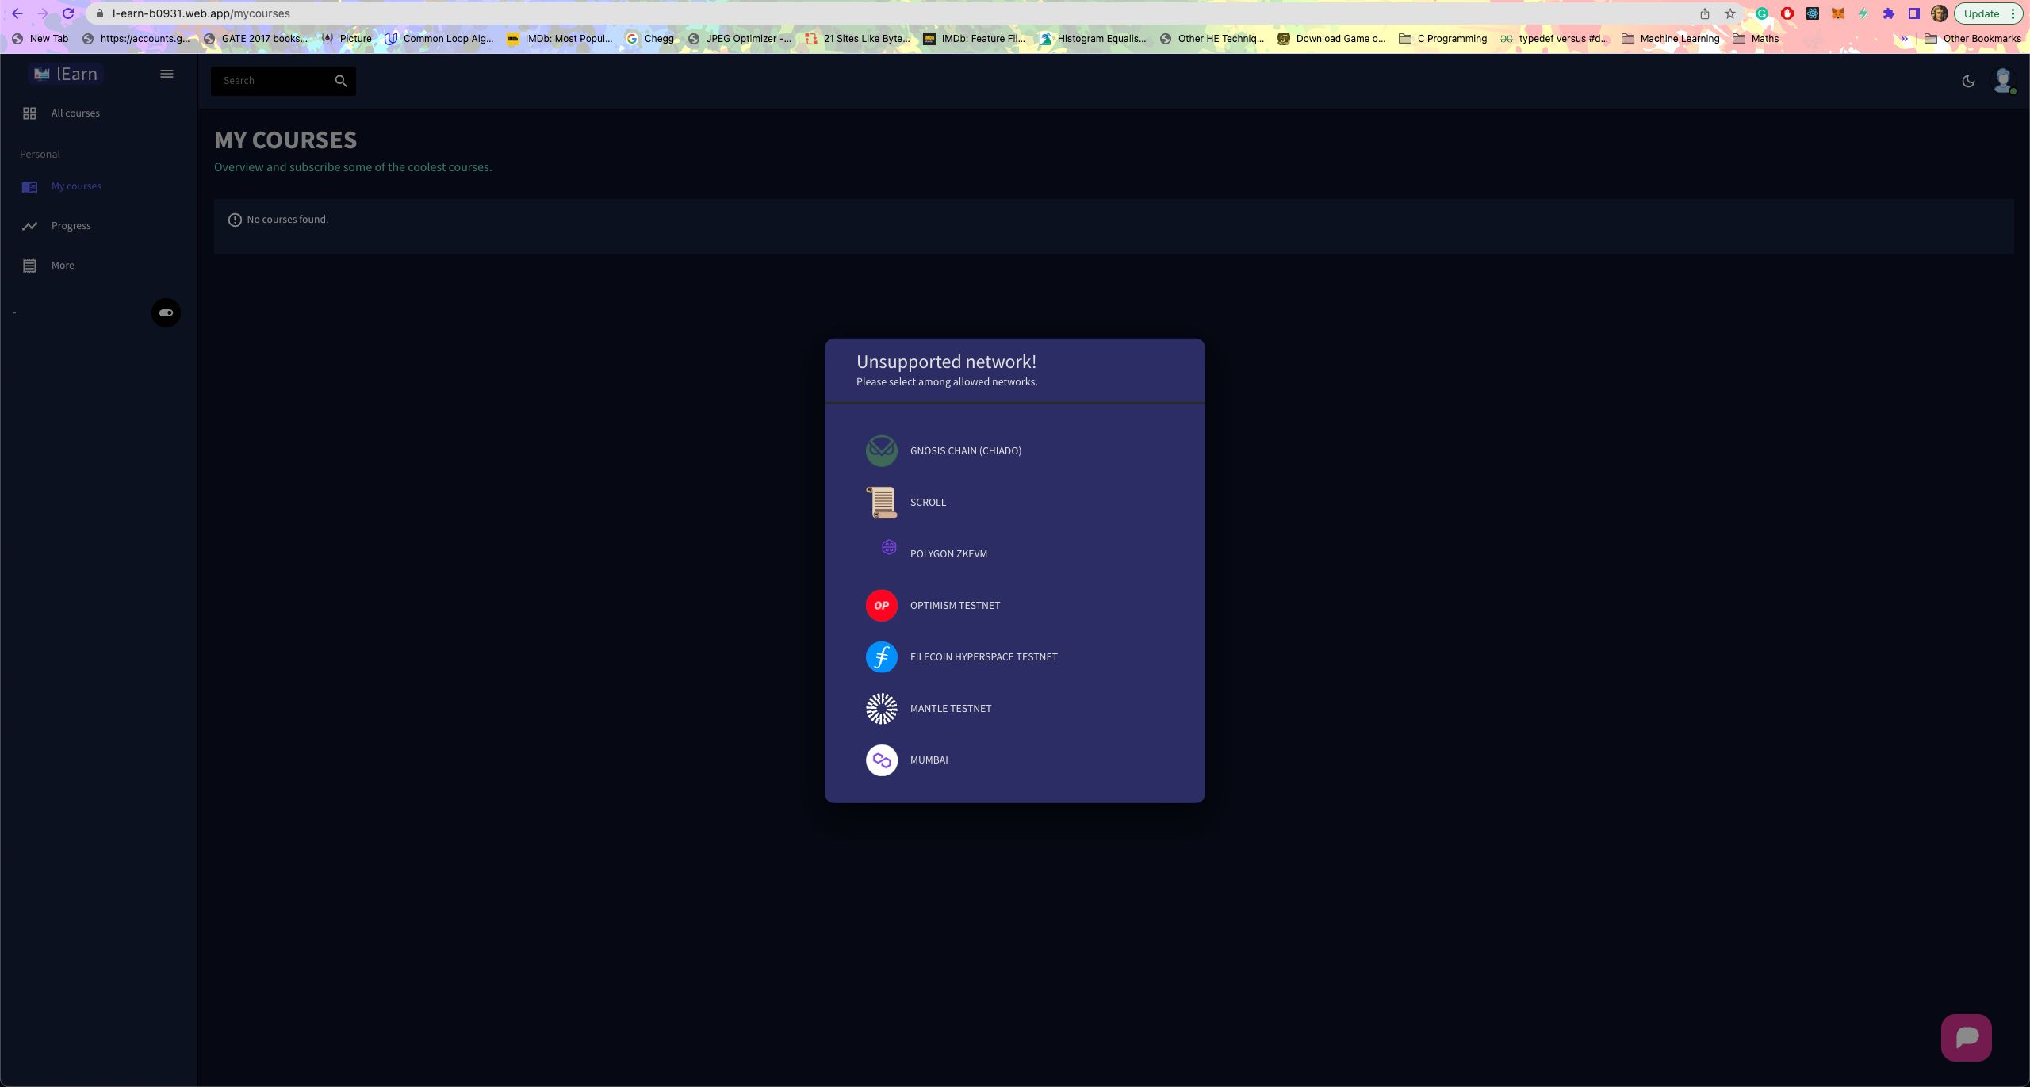
Task: Click OPTIMISM TESTNET label
Action: (955, 605)
